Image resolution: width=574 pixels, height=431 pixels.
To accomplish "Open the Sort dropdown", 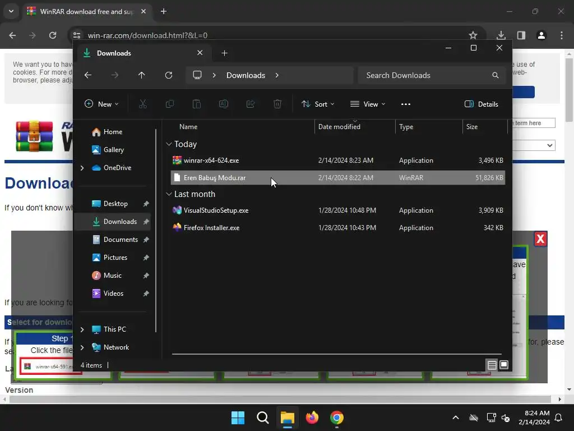I will (x=318, y=104).
